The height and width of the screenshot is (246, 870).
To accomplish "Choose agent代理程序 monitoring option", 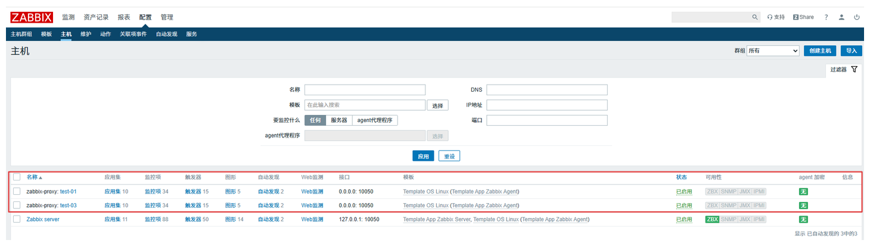I will click(375, 120).
